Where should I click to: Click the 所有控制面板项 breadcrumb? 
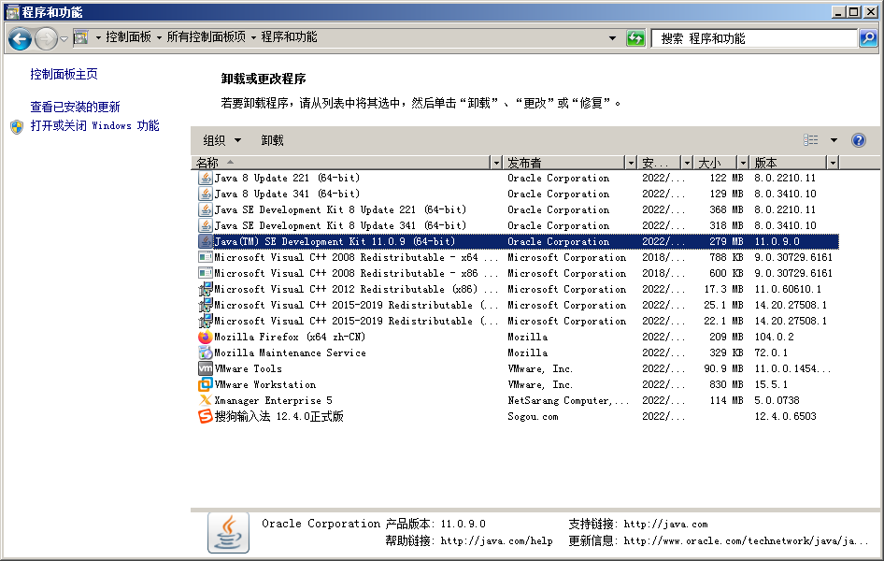pyautogui.click(x=207, y=37)
